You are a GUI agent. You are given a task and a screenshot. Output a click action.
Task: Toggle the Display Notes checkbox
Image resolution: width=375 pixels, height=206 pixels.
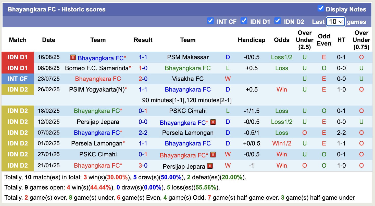pos(321,8)
